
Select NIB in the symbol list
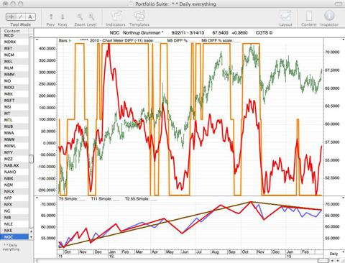(x=14, y=217)
